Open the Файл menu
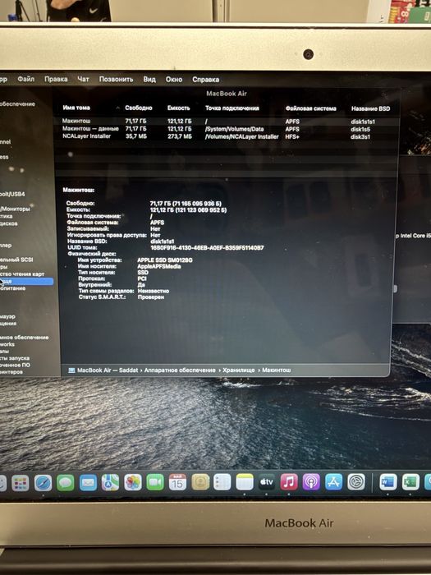Image resolution: width=431 pixels, height=575 pixels. pyautogui.click(x=26, y=79)
